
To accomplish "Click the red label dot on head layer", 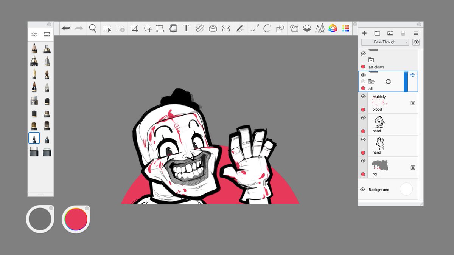I will (x=363, y=131).
